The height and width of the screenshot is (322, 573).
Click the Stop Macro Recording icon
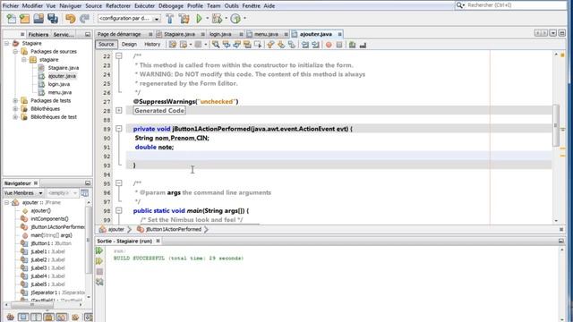pyautogui.click(x=339, y=45)
